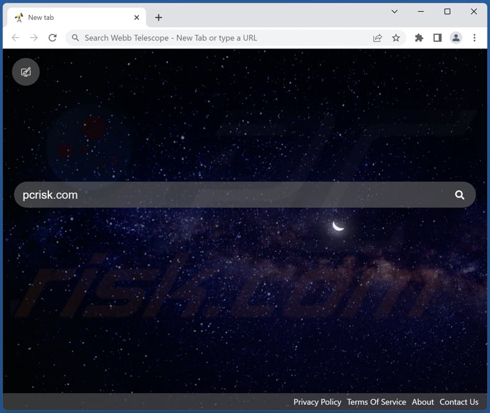This screenshot has width=490, height=413.
Task: Minimize the browser window
Action: point(421,12)
